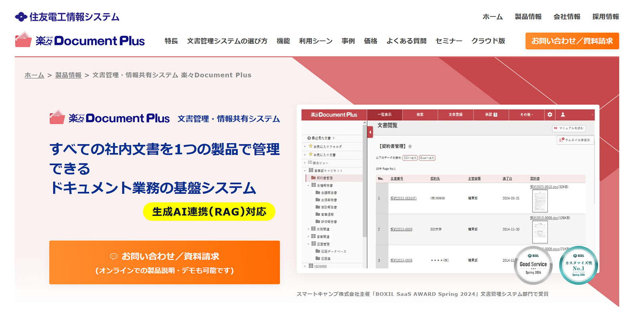Go to 事例 in product navigation
The height and width of the screenshot is (313, 634).
click(x=348, y=41)
